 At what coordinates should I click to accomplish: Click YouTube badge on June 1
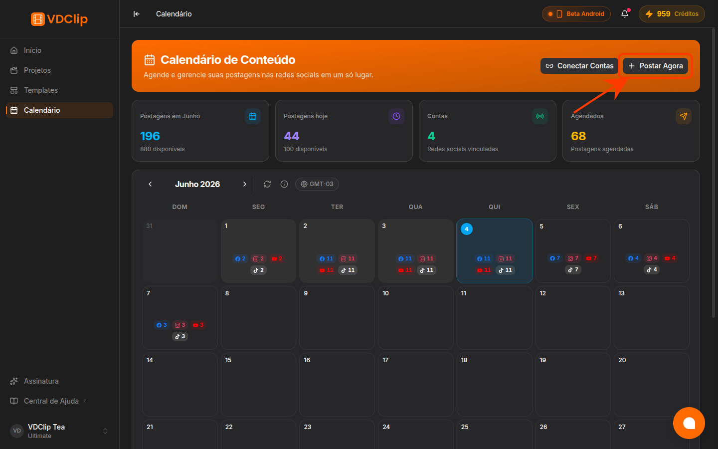(277, 259)
